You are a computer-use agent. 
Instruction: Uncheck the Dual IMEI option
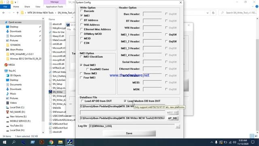click(x=81, y=65)
